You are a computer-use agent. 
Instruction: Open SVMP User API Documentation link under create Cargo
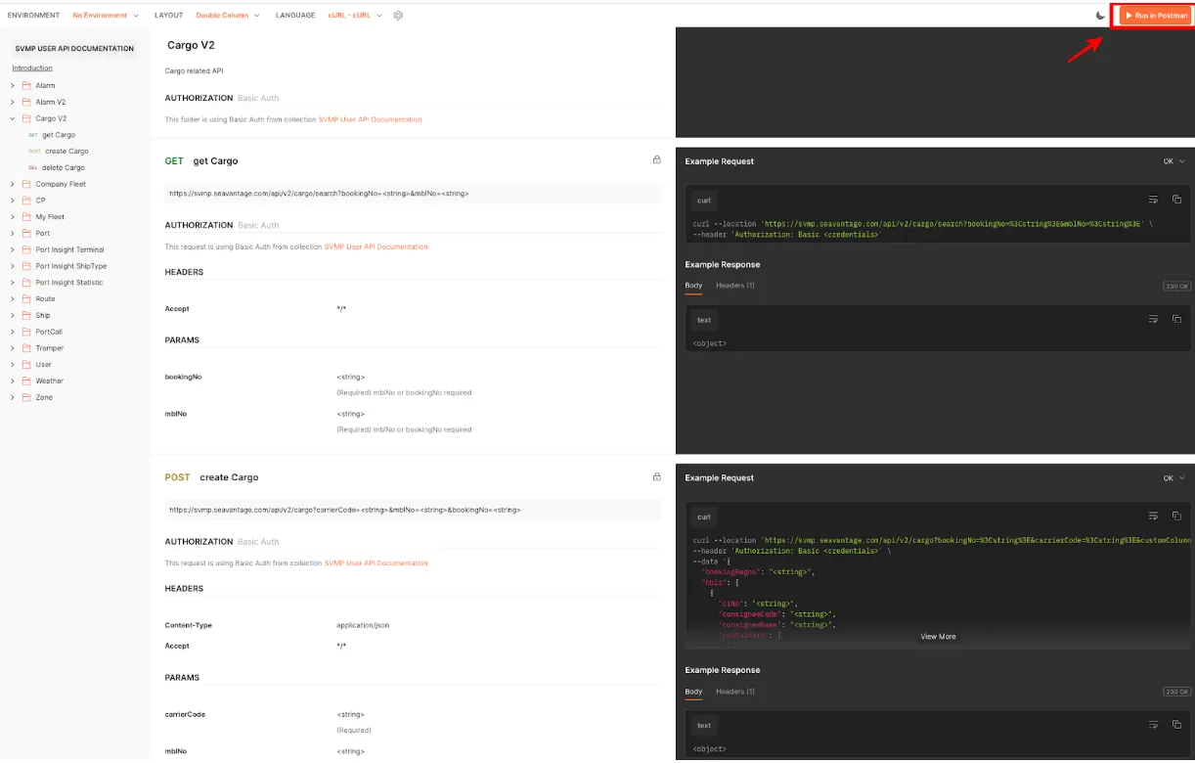[376, 563]
